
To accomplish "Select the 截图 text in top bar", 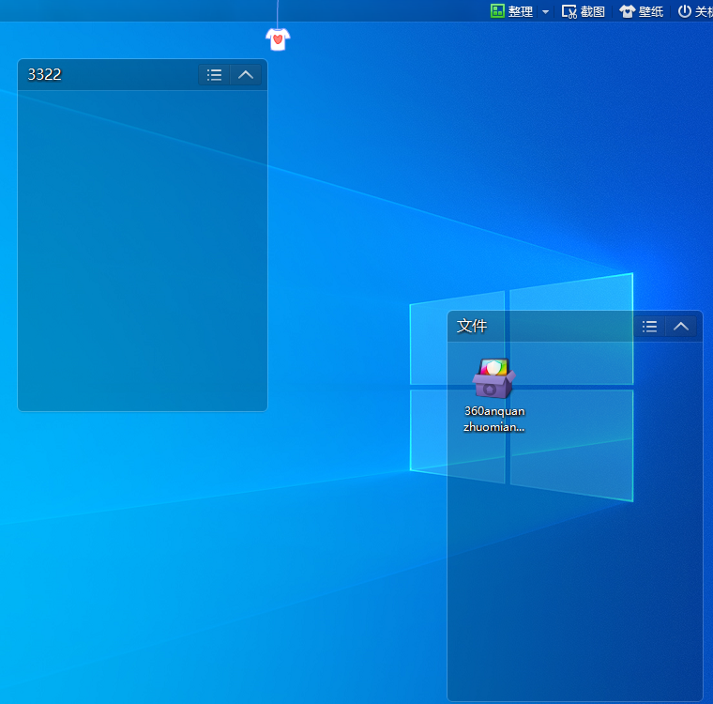I will click(593, 11).
